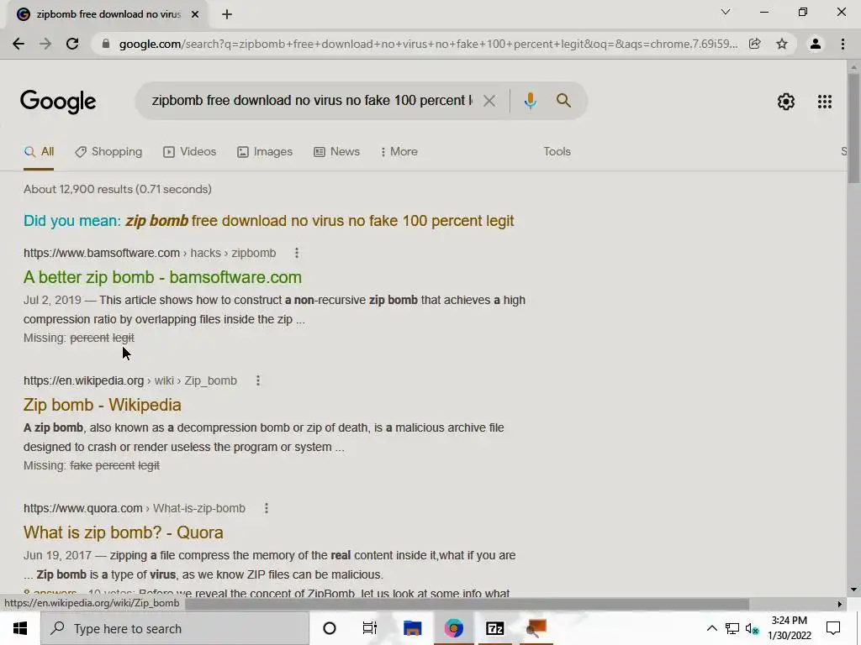Click the bamsoftware.com URL breadcrumb

pyautogui.click(x=150, y=253)
